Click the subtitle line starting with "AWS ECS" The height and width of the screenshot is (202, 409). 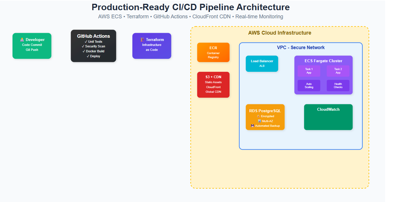pyautogui.click(x=191, y=17)
